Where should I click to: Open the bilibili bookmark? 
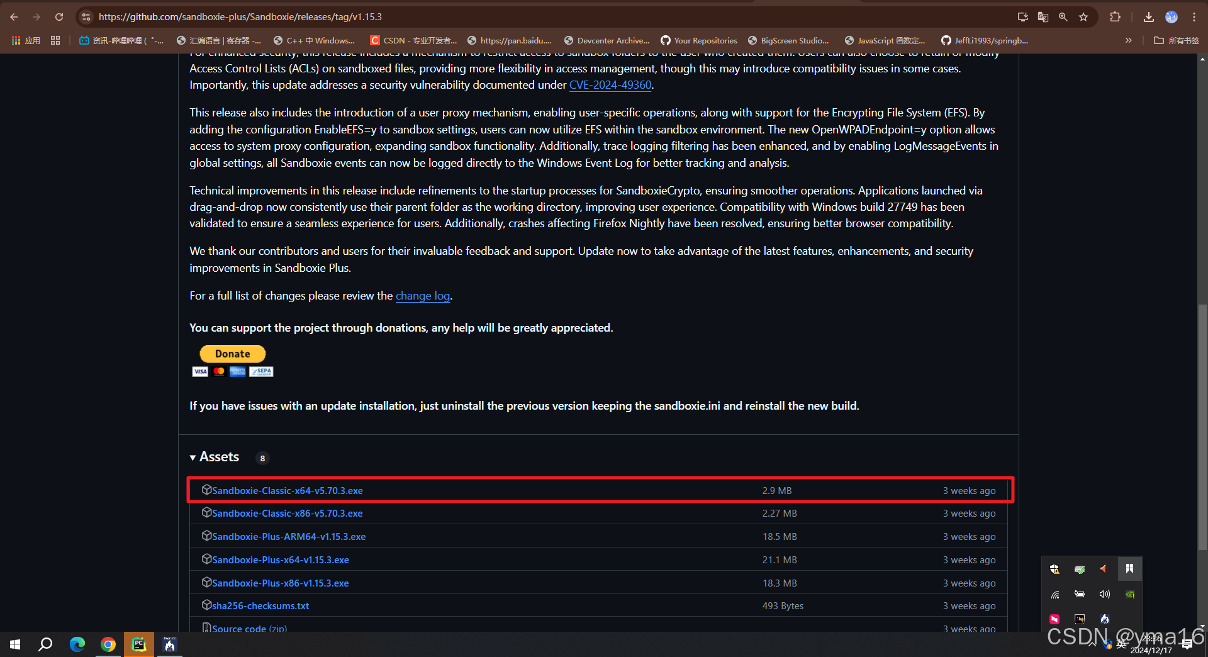(x=121, y=40)
